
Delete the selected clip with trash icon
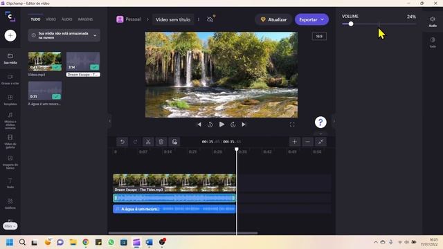(x=161, y=142)
